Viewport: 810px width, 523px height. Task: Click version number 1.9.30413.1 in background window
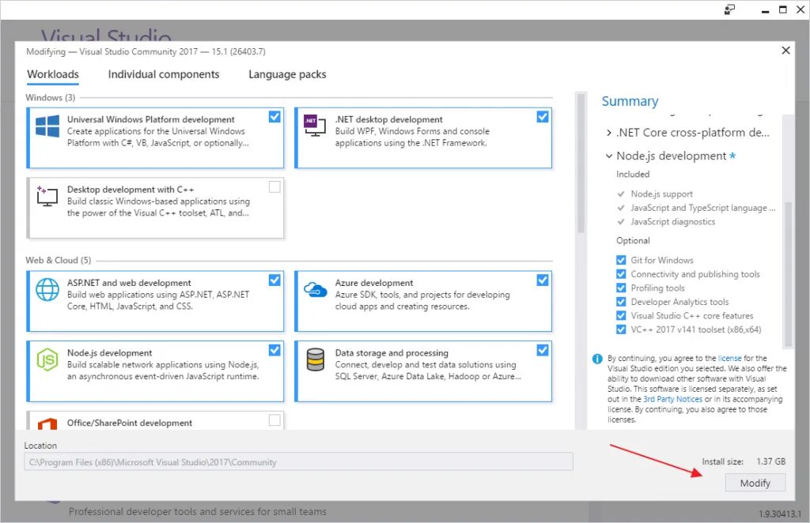click(x=779, y=514)
